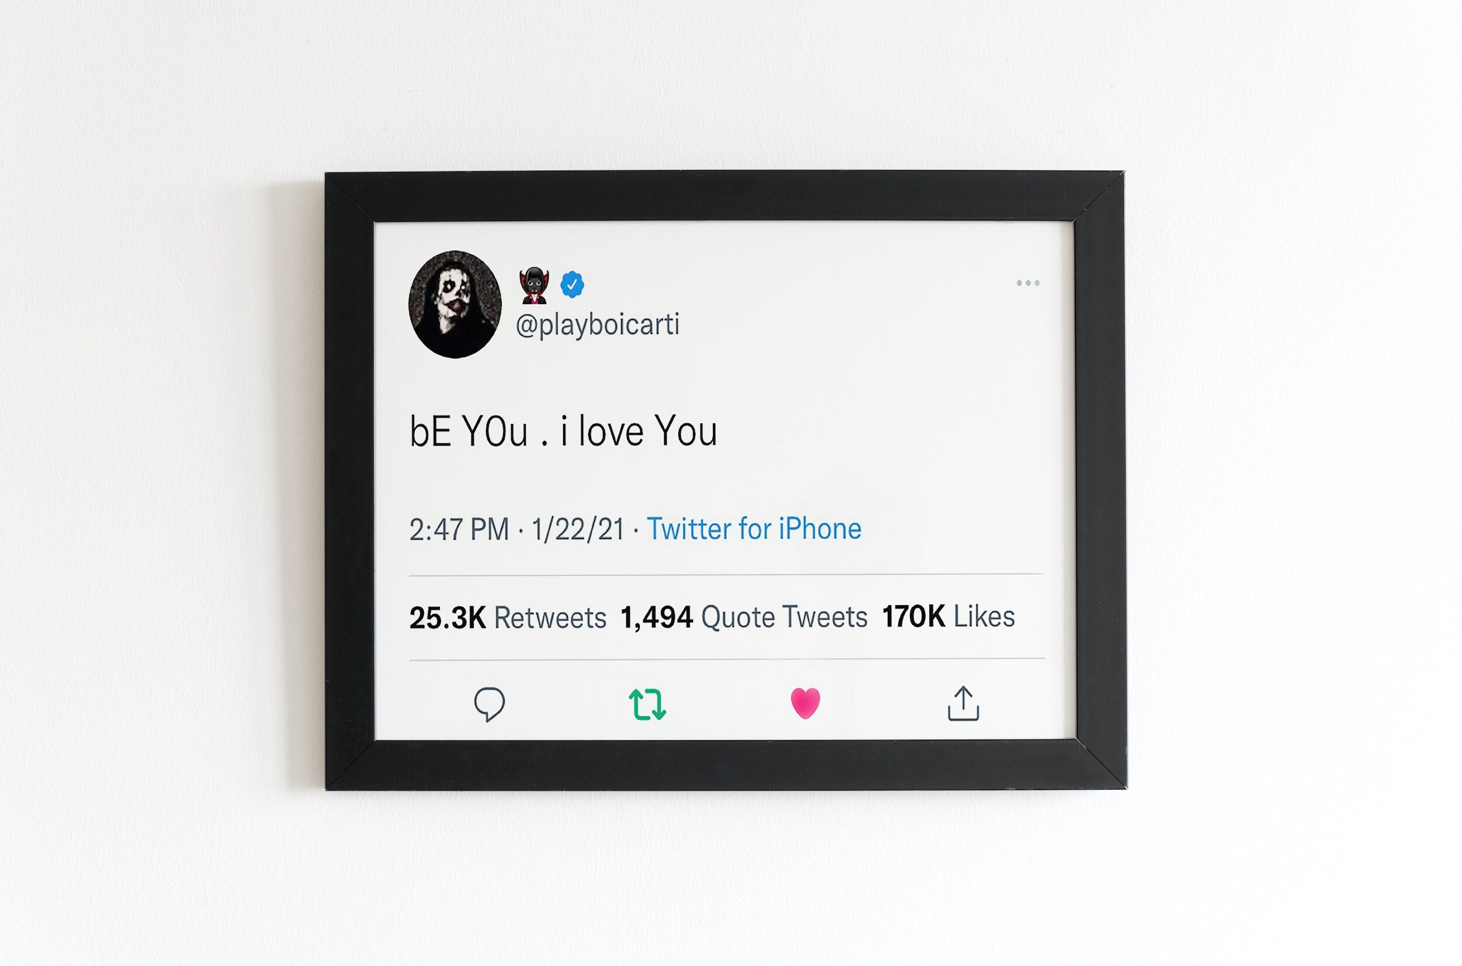Open the Twitter for iPhone link

[x=753, y=529]
